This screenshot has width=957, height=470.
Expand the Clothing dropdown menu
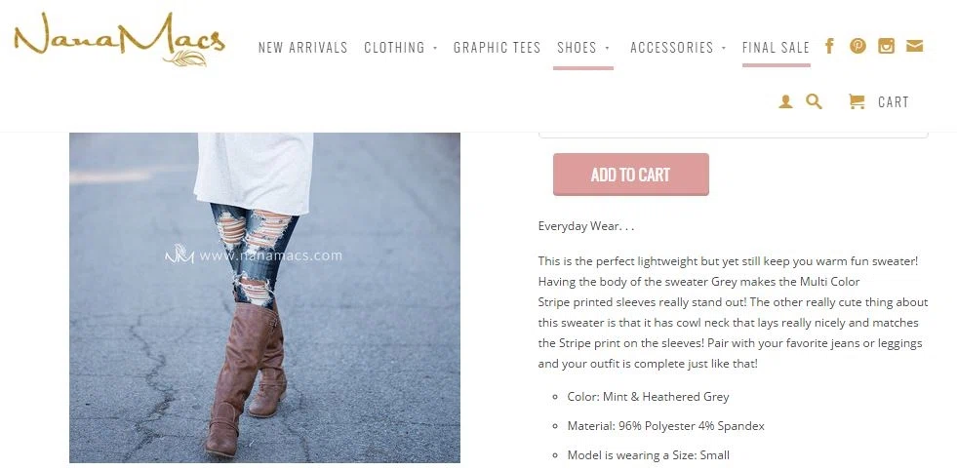[x=400, y=48]
